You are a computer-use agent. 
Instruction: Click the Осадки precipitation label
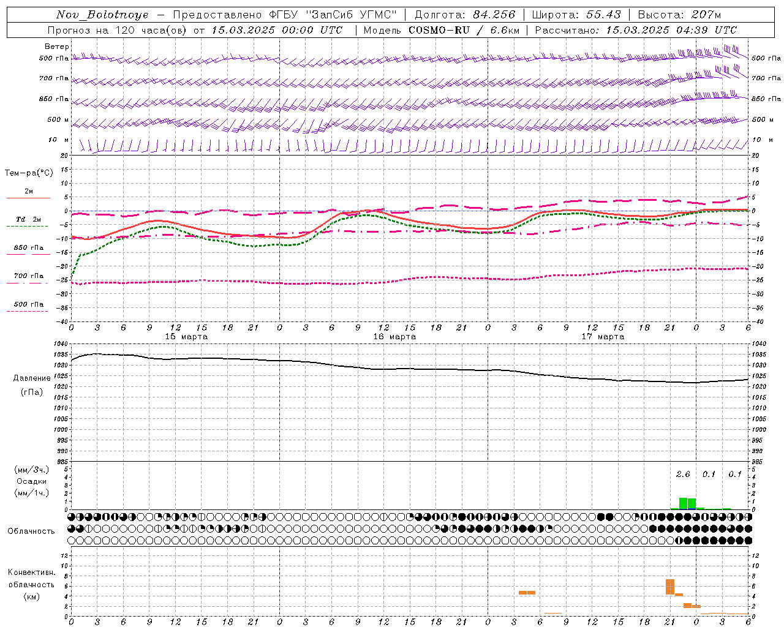(32, 481)
